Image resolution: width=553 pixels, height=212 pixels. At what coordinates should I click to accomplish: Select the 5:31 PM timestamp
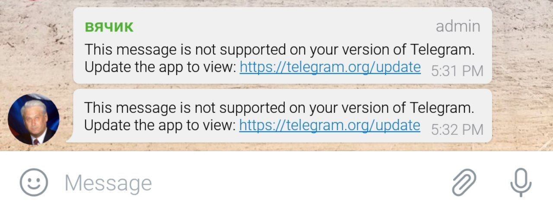(x=457, y=71)
